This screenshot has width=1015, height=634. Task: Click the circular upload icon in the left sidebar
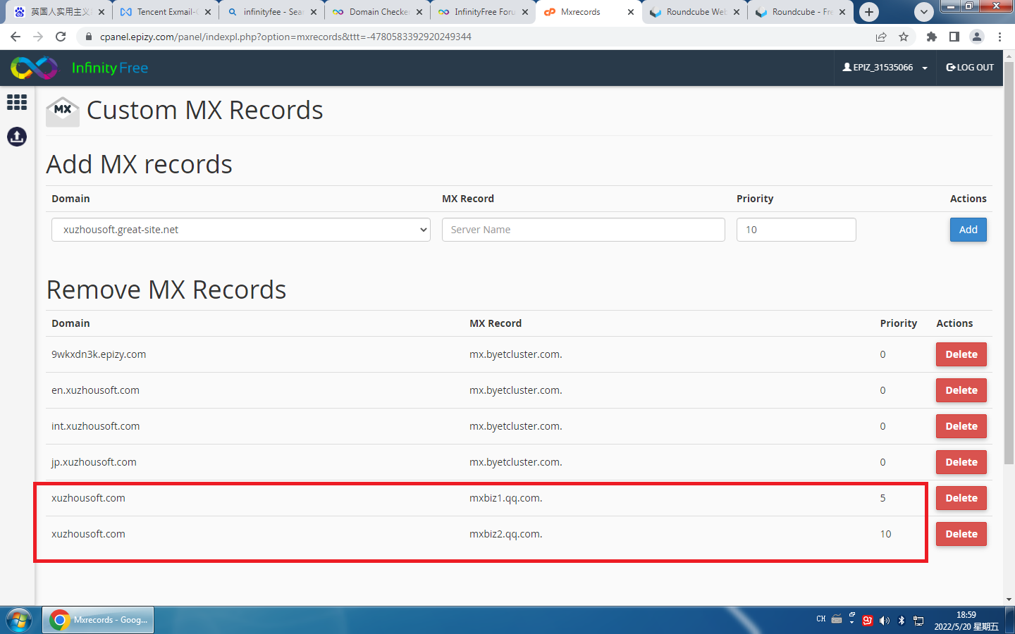pos(16,137)
